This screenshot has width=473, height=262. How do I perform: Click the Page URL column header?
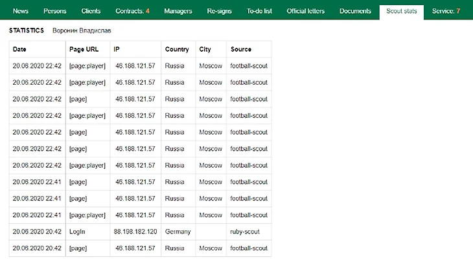[x=84, y=50]
